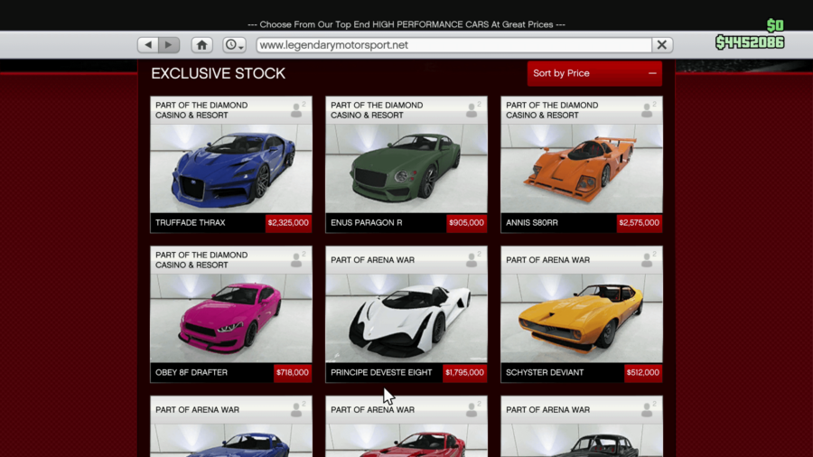Screen dimensions: 813x457
Task: Expand the Sort by Price dropdown
Action: pos(594,73)
